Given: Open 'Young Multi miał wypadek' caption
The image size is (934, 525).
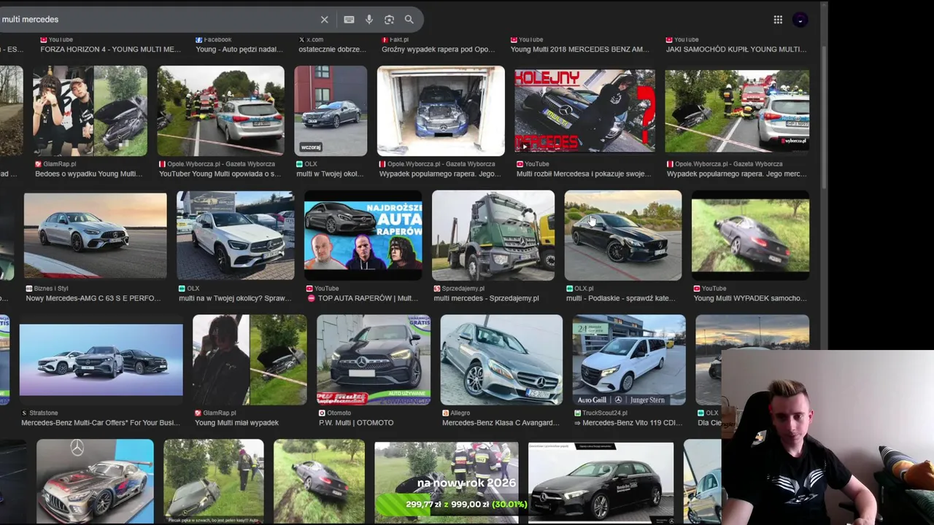Looking at the screenshot, I should (236, 423).
